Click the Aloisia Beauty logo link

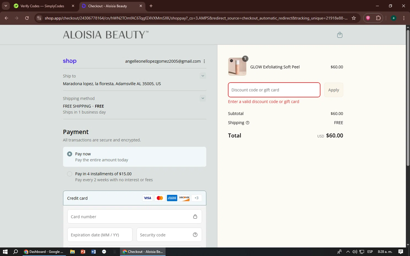click(x=106, y=35)
